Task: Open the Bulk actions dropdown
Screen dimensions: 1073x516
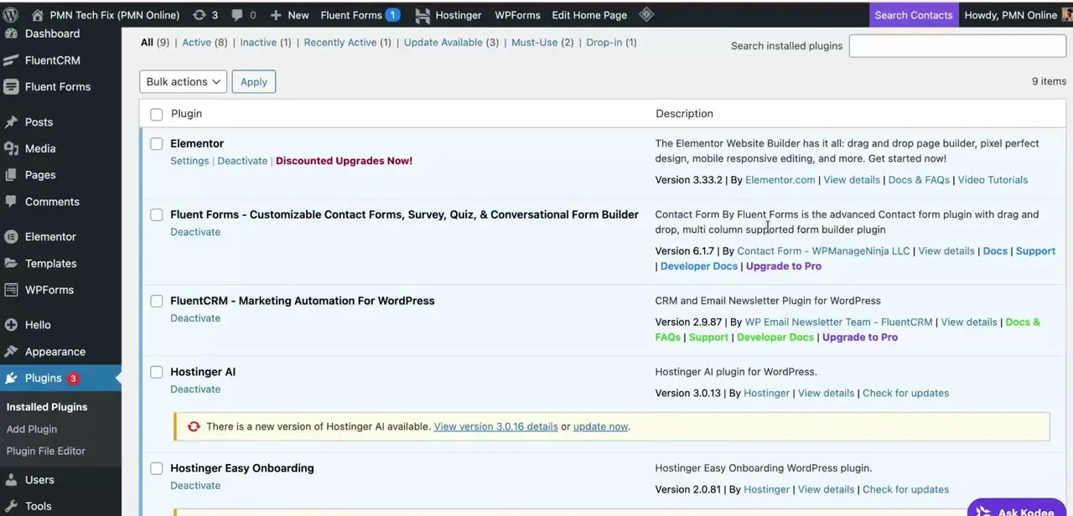Action: (183, 81)
